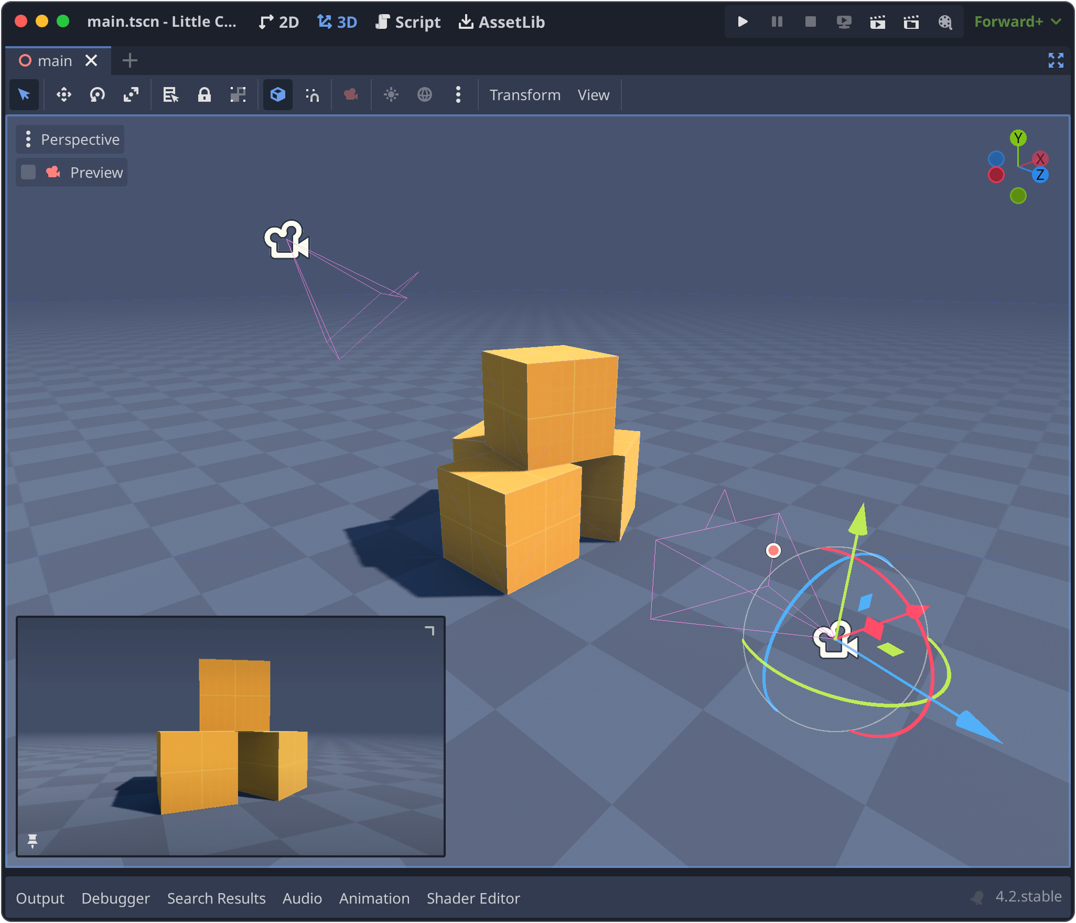Toggle use local space button
This screenshot has width=1076, height=923.
point(278,95)
